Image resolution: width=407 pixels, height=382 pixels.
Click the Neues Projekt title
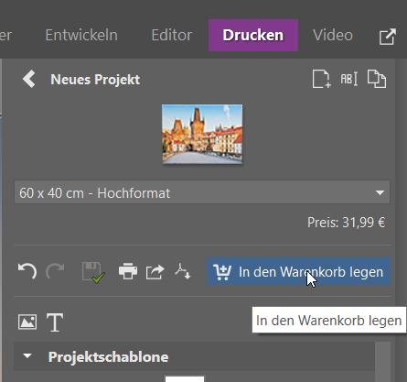[x=95, y=80]
